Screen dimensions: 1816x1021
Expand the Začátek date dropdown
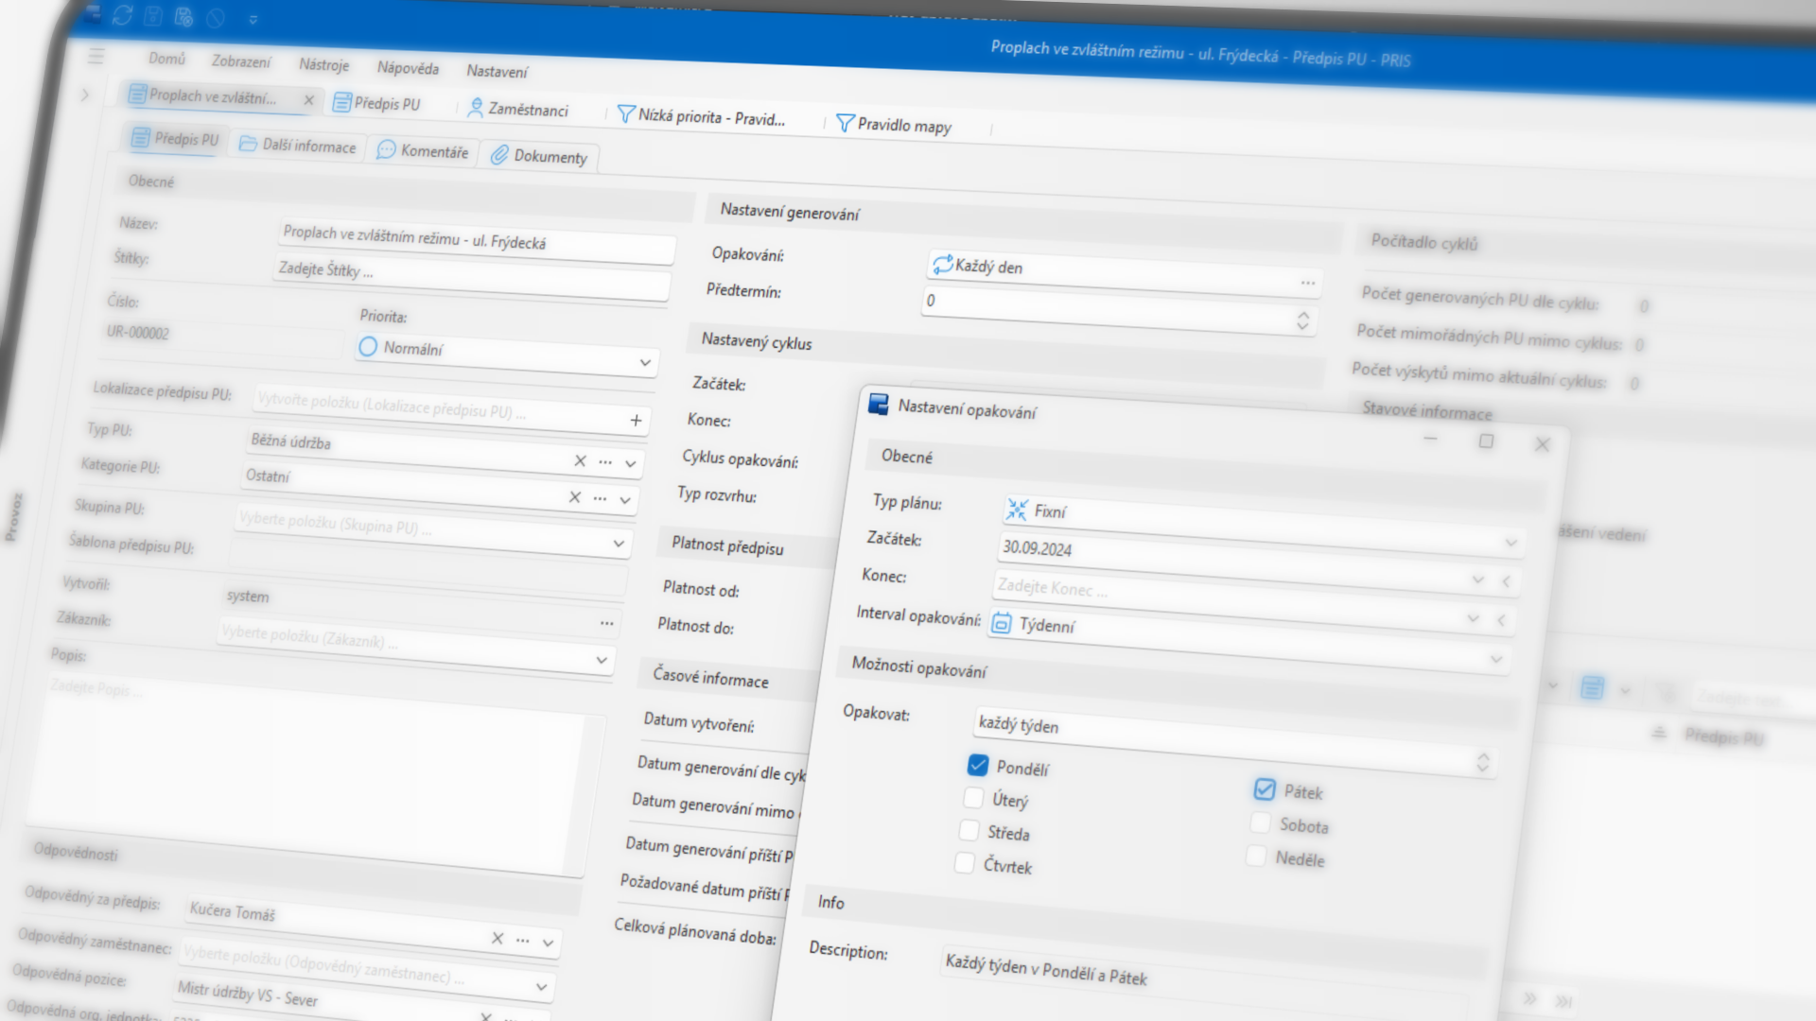[x=1477, y=579]
